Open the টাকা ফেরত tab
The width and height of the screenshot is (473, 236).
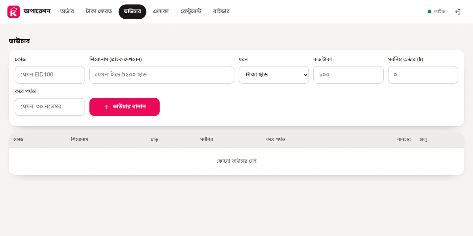(99, 11)
